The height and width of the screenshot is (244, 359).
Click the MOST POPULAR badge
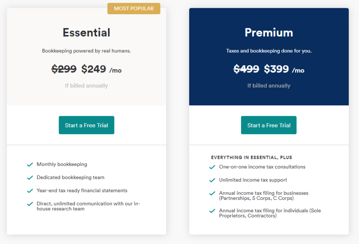point(134,8)
